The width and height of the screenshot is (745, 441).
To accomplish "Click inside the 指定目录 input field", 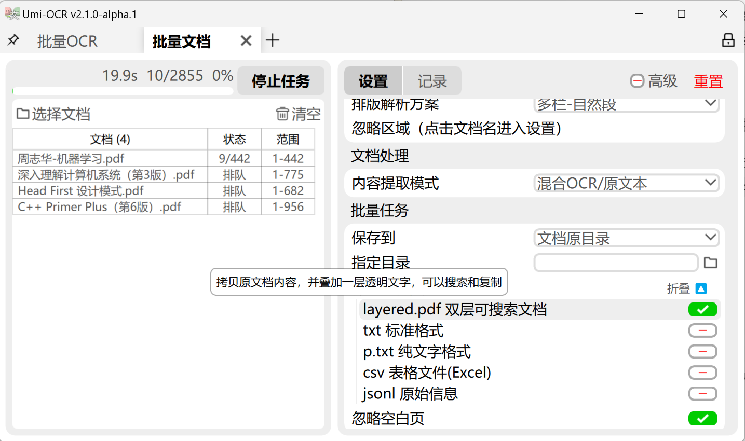I will (x=615, y=263).
